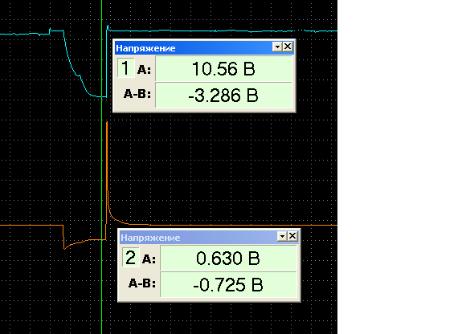
Task: Open dropdown arrow of channel 2 Напряжение panel
Action: coord(282,236)
